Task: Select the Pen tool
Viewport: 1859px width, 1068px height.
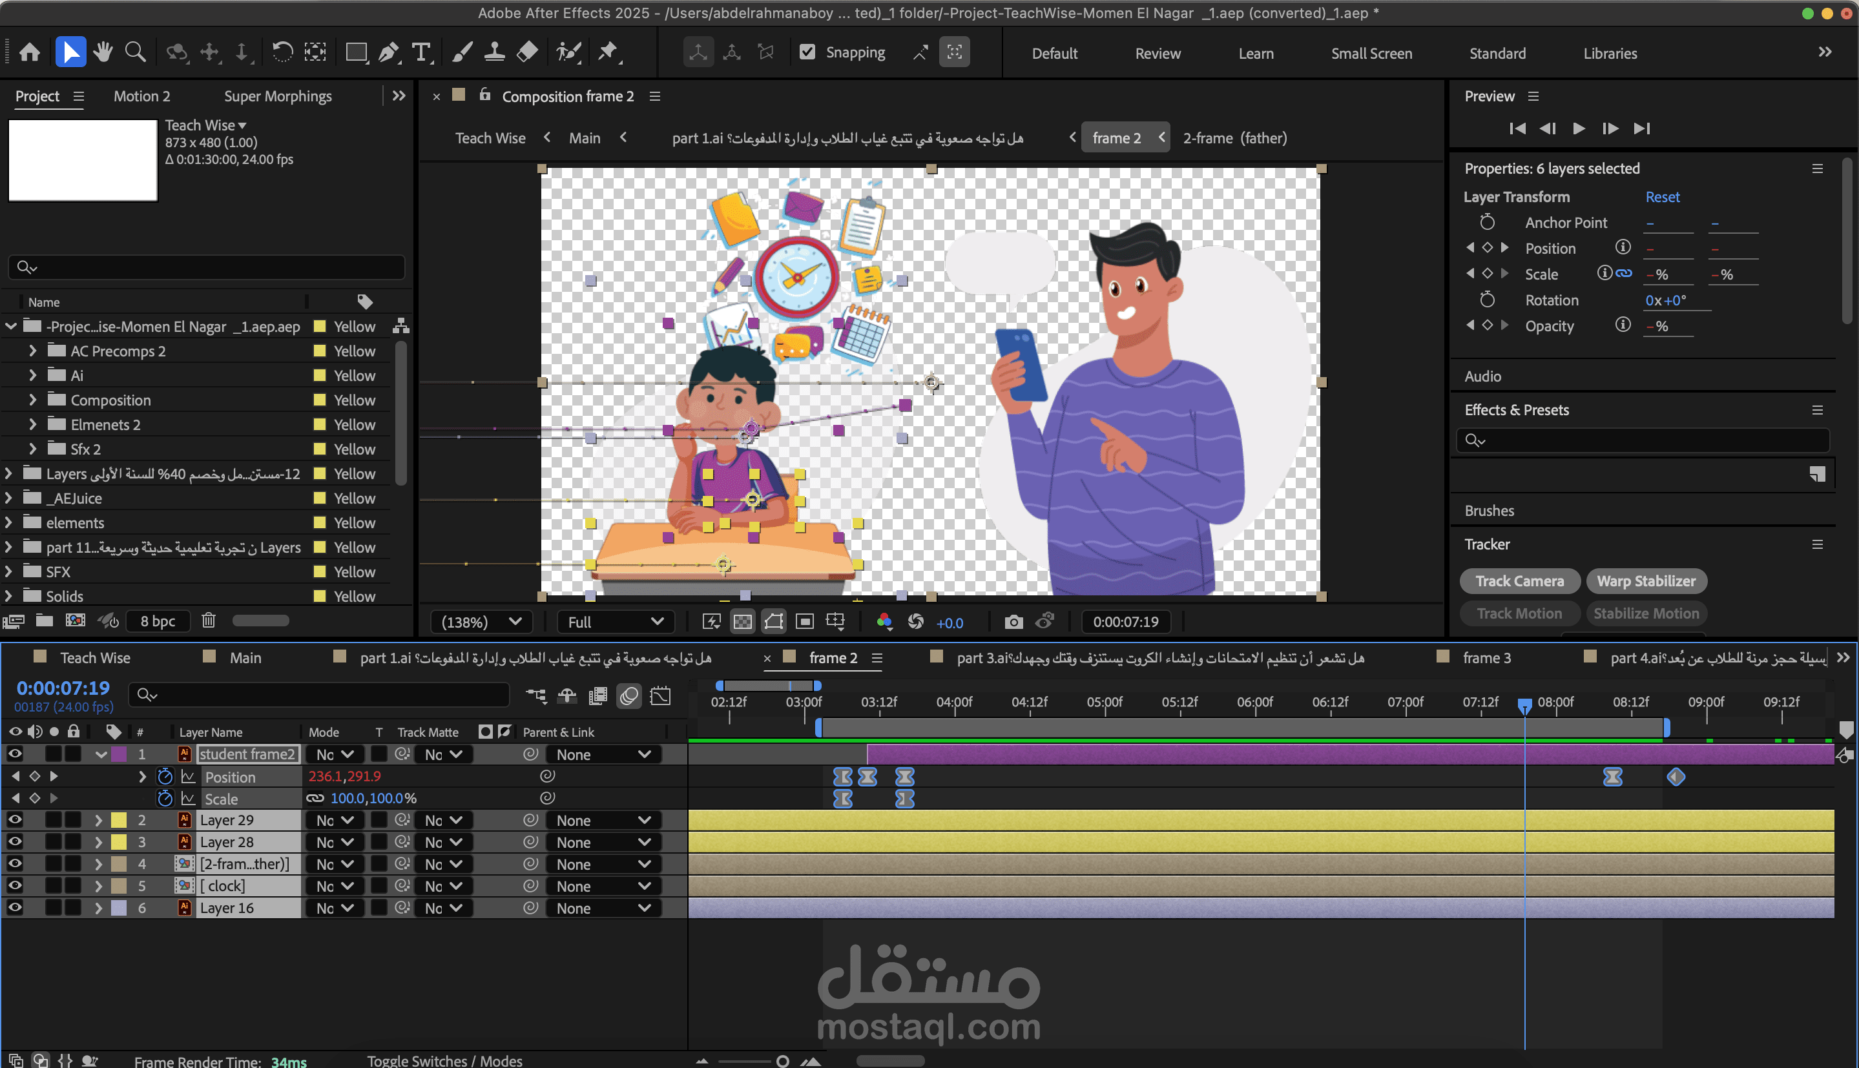Action: pyautogui.click(x=388, y=52)
